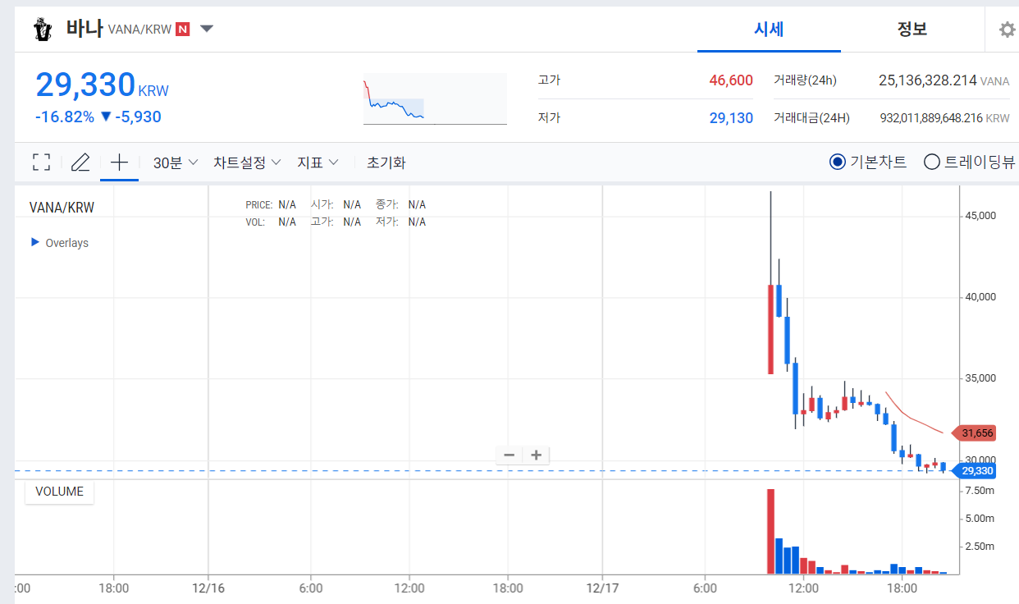Open the market selector dropdown arrow
This screenshot has height=604, width=1019.
click(x=207, y=30)
